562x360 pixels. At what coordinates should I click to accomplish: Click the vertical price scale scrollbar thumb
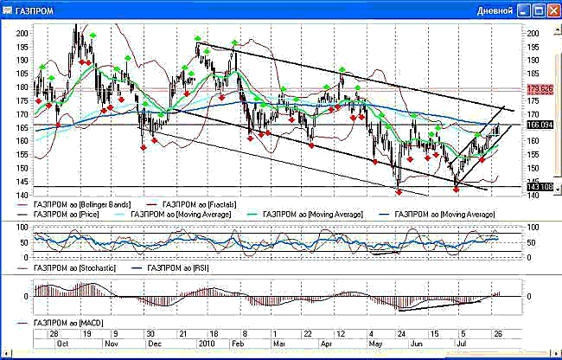coord(558,115)
